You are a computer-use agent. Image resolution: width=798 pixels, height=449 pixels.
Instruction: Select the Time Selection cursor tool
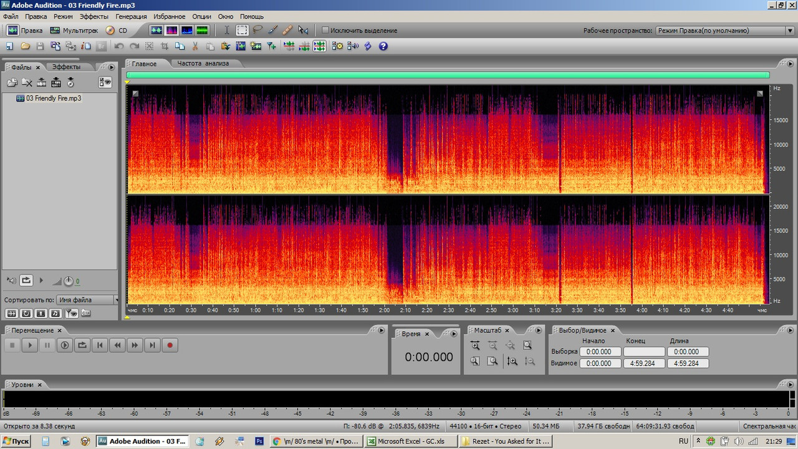click(x=227, y=30)
